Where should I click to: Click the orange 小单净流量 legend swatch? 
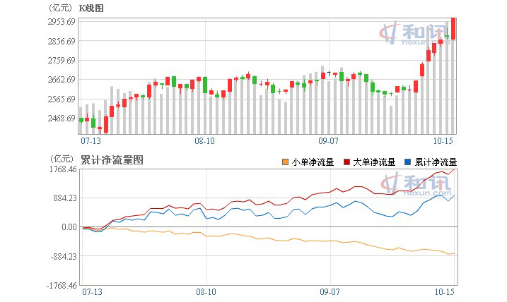[x=285, y=162]
